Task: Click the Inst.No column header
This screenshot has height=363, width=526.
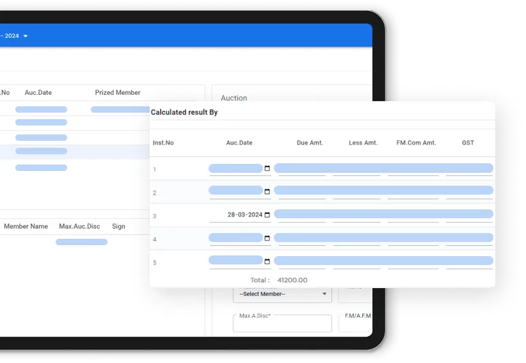Action: pos(163,143)
